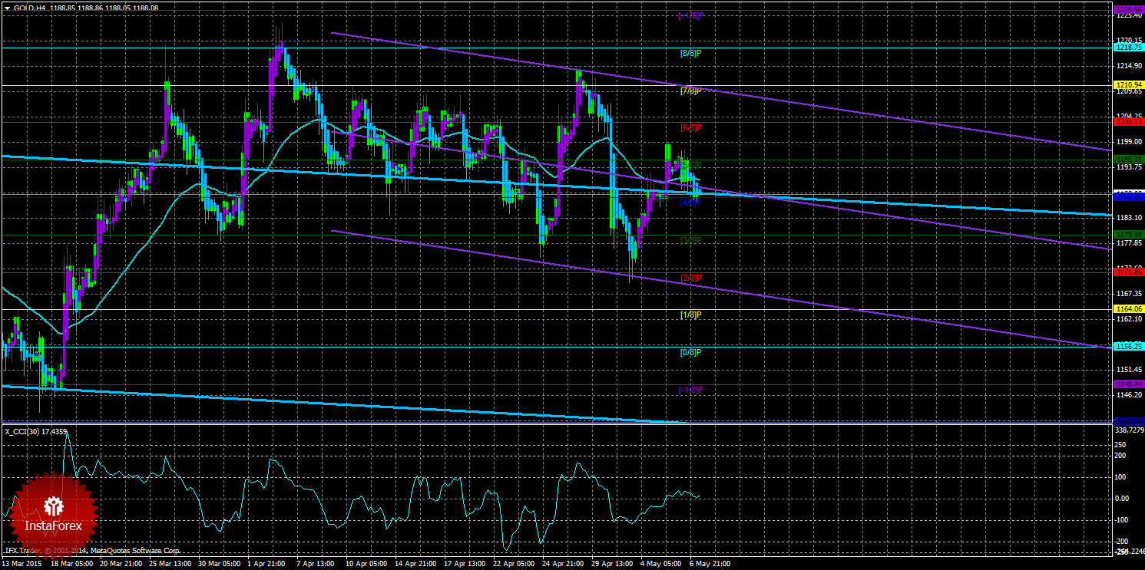Image resolution: width=1145 pixels, height=570 pixels.
Task: Click the 1199.00 price axis value
Action: pos(1129,142)
